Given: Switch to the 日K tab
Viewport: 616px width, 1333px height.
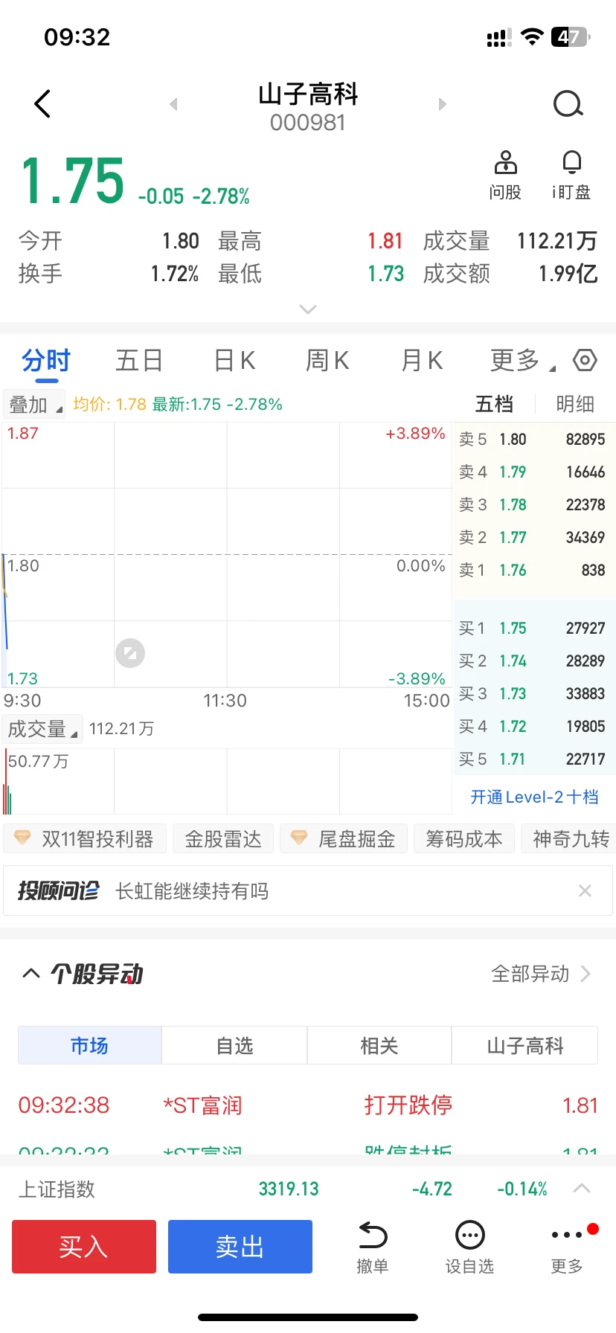Looking at the screenshot, I should click(x=234, y=361).
